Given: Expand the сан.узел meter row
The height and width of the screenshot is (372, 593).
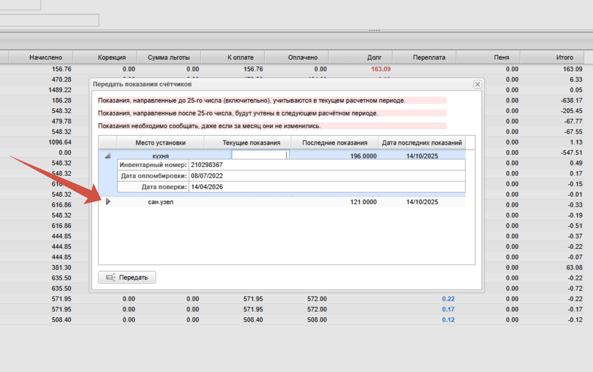Looking at the screenshot, I should tap(107, 202).
